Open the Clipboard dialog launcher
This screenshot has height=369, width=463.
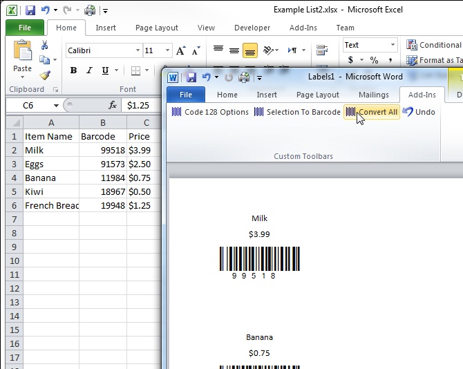[55, 90]
